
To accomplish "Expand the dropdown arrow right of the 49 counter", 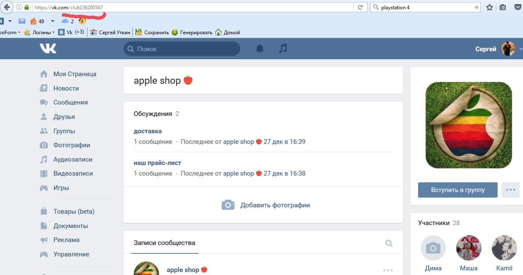I will coord(52,21).
